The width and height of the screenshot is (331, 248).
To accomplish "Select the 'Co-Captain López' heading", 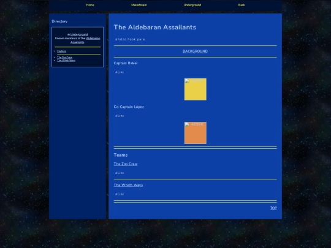I will click(x=129, y=107).
